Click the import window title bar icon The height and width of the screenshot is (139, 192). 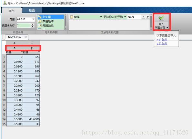tap(5, 3)
